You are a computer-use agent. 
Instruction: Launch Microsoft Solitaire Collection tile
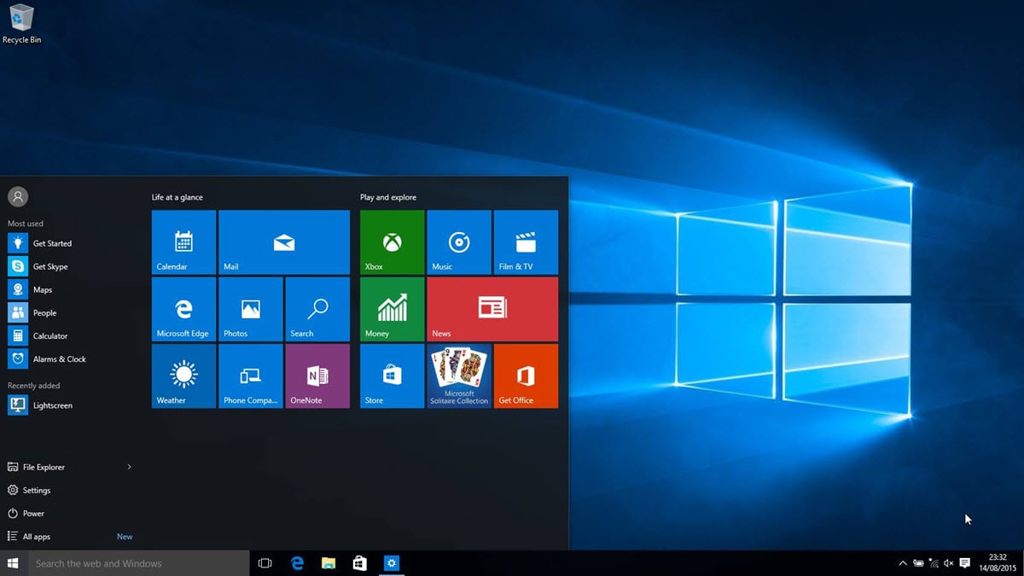[x=459, y=376]
